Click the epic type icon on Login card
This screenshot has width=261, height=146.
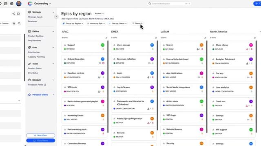[x=114, y=73]
